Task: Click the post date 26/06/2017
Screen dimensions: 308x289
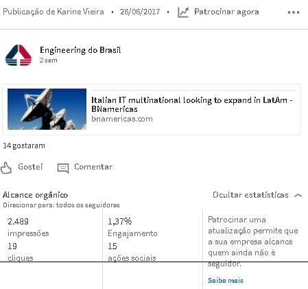Action: (x=140, y=12)
